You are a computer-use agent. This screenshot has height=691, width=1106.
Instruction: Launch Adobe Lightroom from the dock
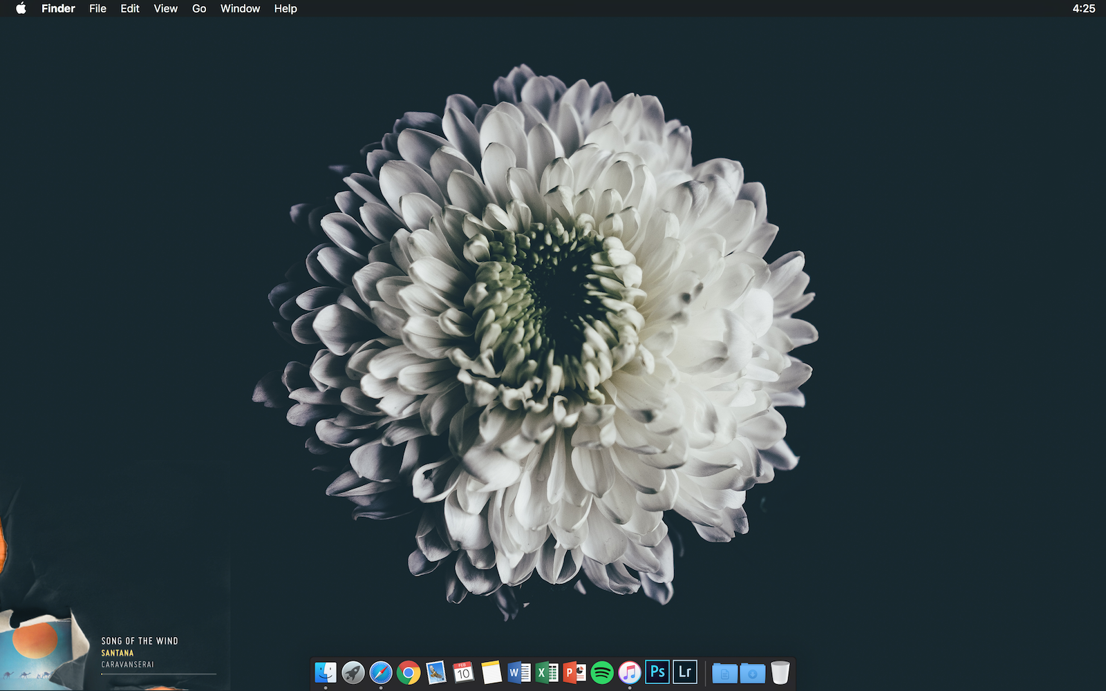click(685, 672)
